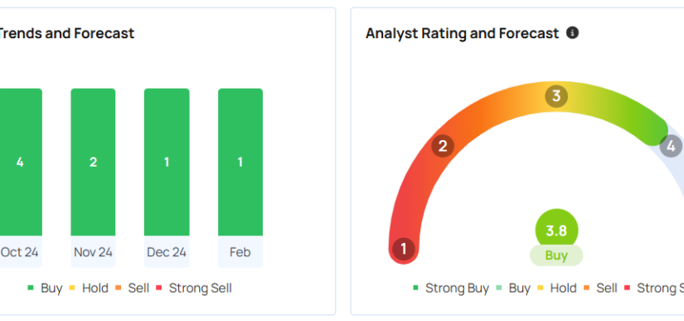Click the info icon beside Analyst Rating title
684x321 pixels.
pos(572,32)
